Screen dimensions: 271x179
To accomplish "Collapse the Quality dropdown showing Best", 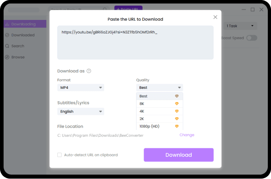I will pyautogui.click(x=160, y=88).
